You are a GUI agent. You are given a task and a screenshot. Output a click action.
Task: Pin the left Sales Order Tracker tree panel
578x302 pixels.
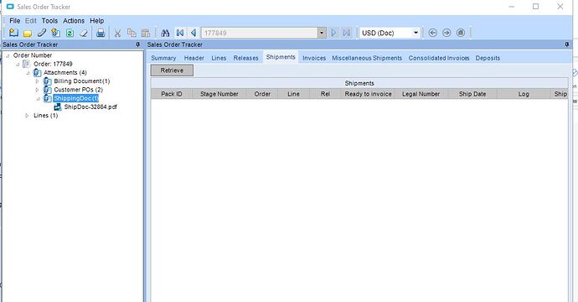click(138, 44)
